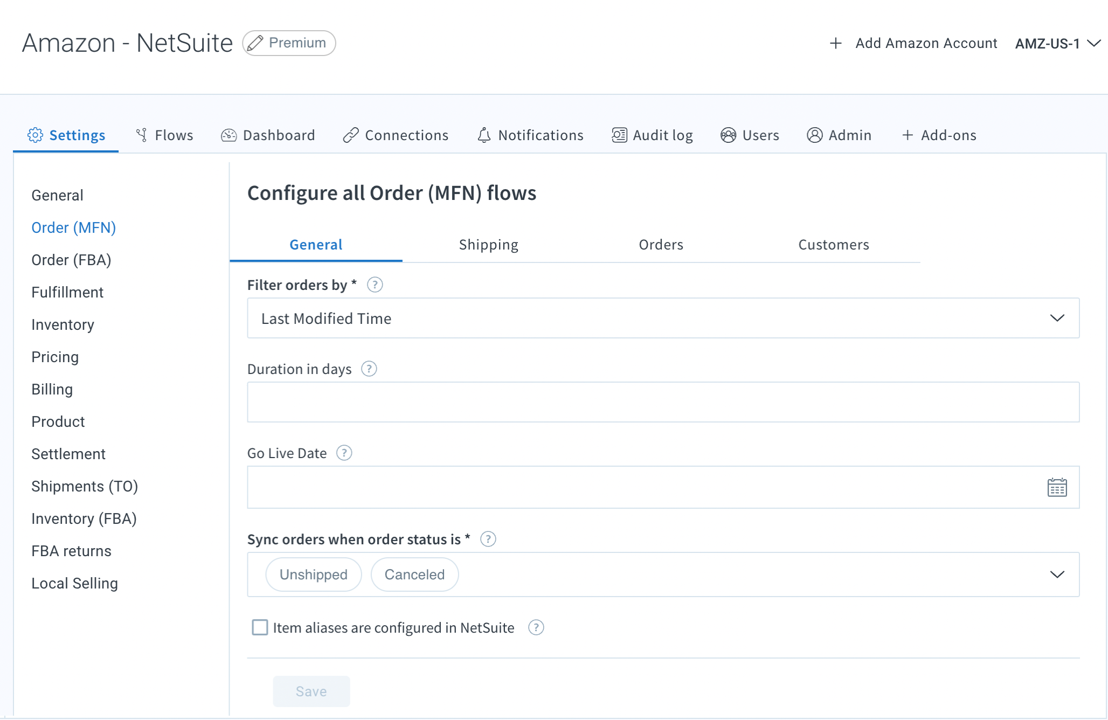Enable Item aliases are configured in NetSuite
This screenshot has height=720, width=1108.
[260, 627]
